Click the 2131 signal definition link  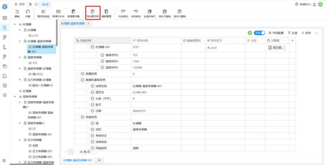[212, 48]
